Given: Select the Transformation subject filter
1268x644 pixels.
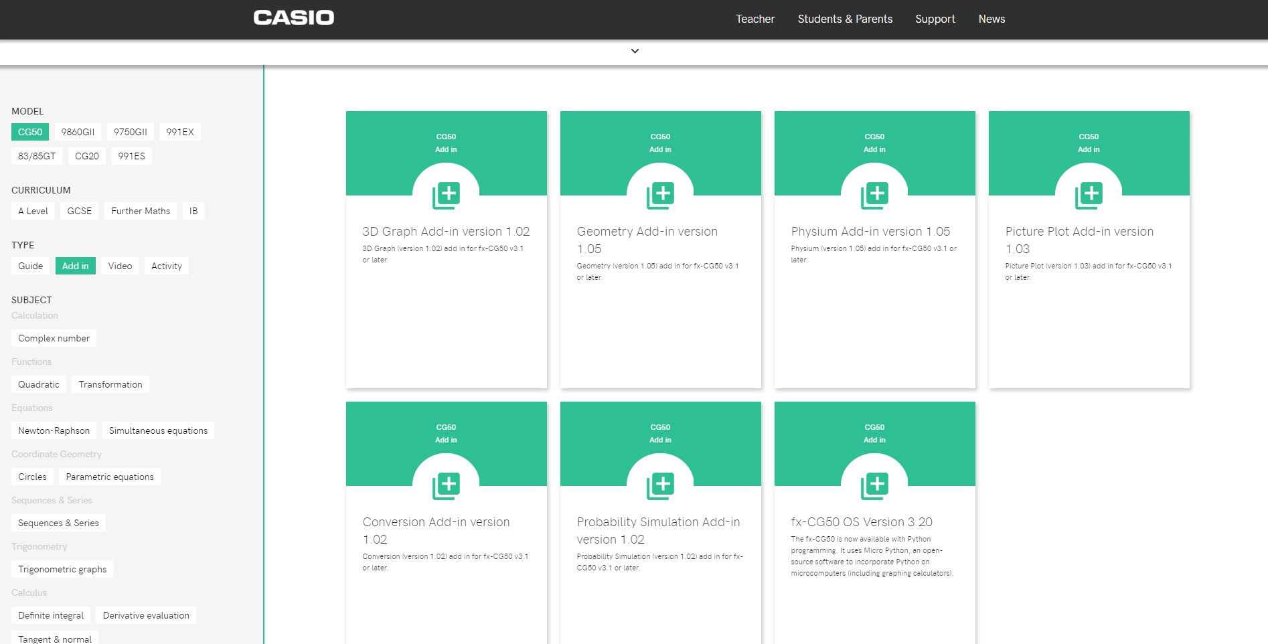Looking at the screenshot, I should tap(110, 384).
